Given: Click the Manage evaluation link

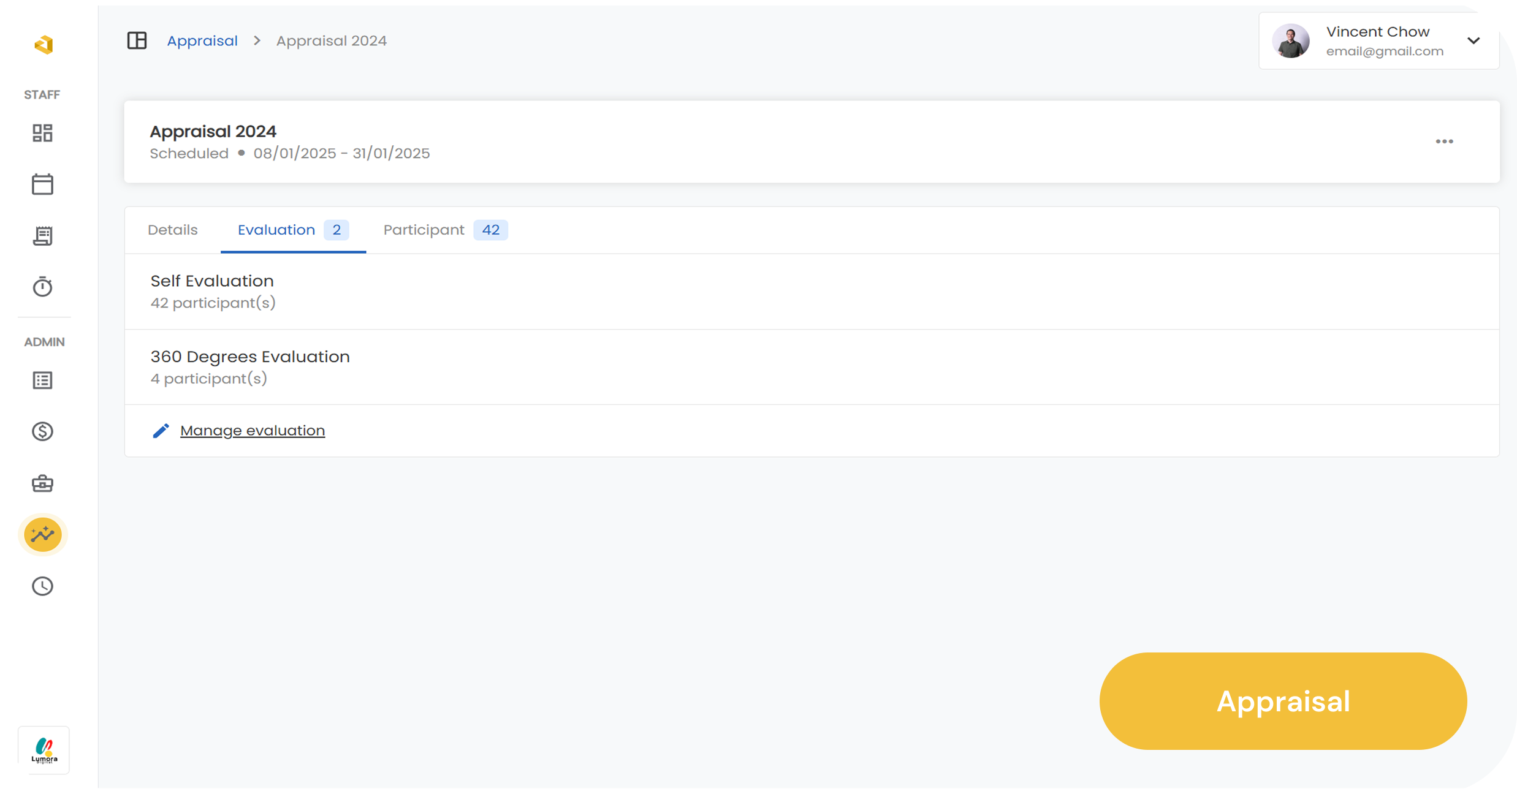Looking at the screenshot, I should (252, 431).
